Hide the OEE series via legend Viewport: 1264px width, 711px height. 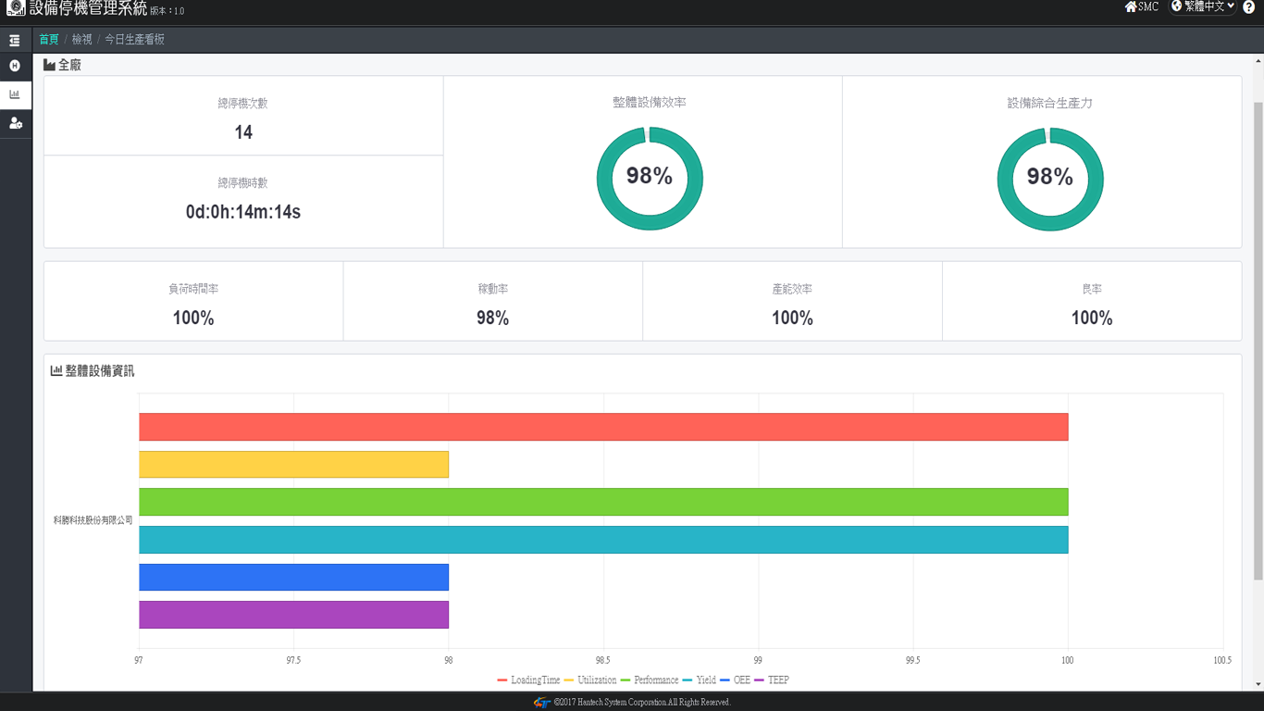point(735,680)
